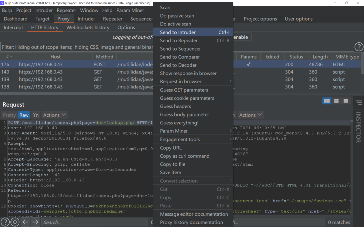Open search help question mark icon
The width and height of the screenshot is (364, 227).
pyautogui.click(x=5, y=222)
